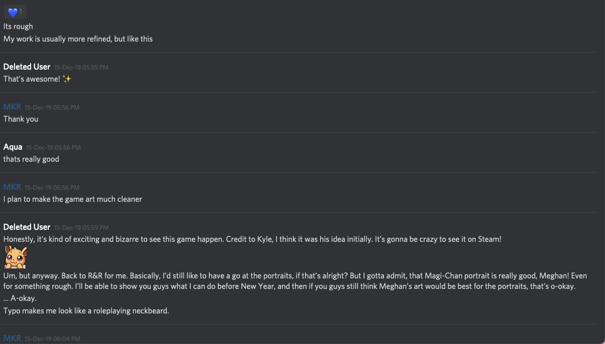Viewport: 605px width, 344px height.
Task: Select Deleted User name at 05:55 PM
Action: [27, 67]
